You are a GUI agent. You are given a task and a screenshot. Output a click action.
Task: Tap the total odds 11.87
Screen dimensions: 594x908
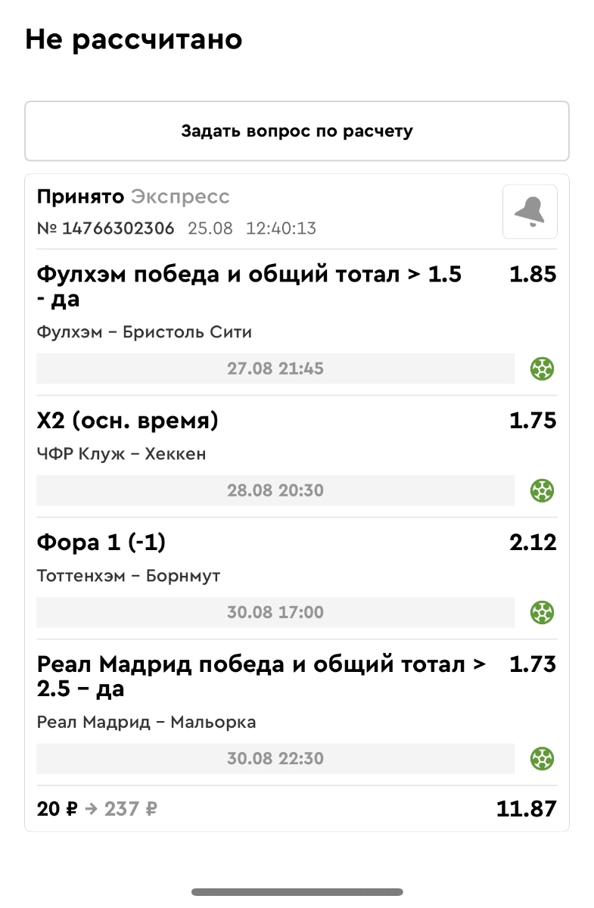[526, 809]
